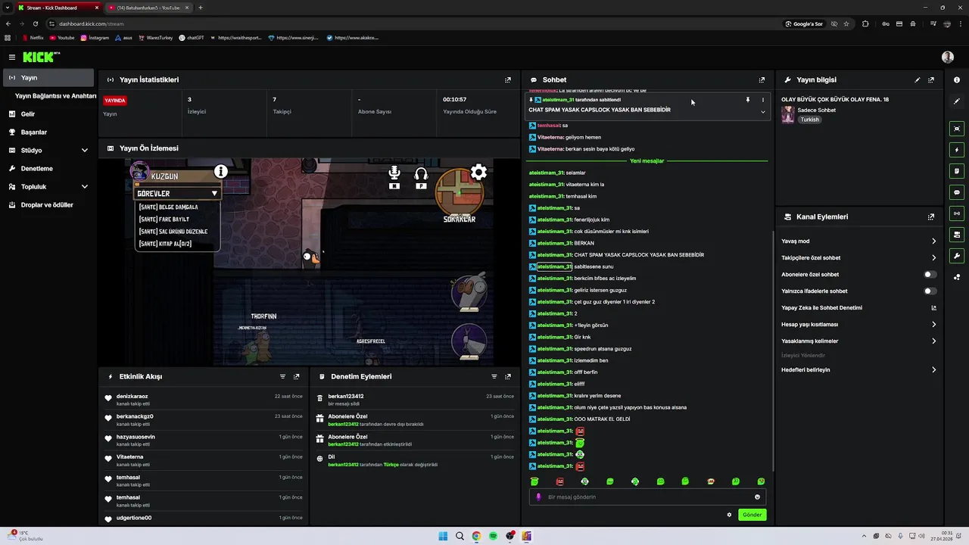The height and width of the screenshot is (545, 969).
Task: Open Windows Start menu in taskbar
Action: coord(443,537)
